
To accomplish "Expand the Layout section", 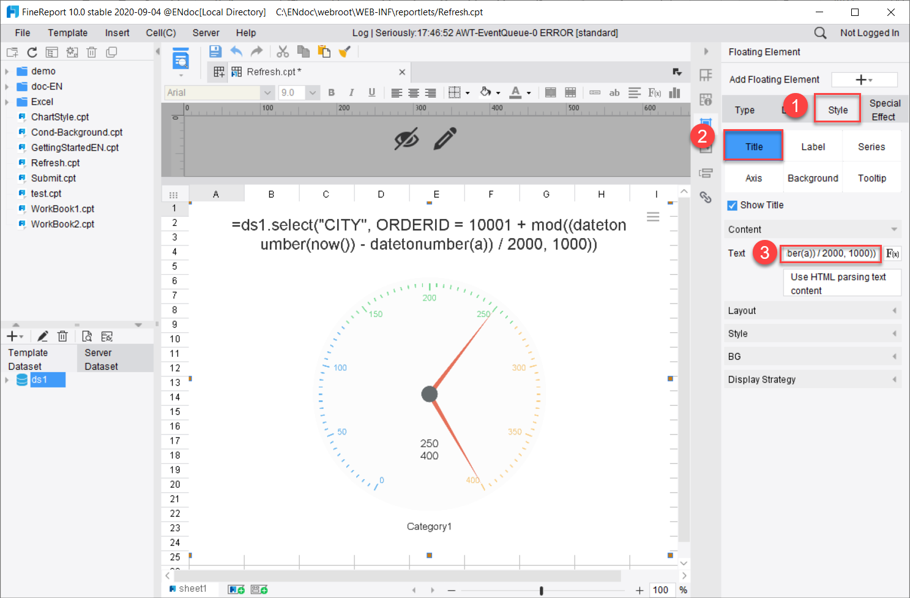I will pos(811,311).
